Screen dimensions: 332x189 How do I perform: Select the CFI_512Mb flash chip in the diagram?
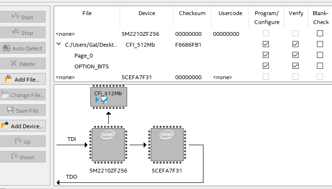pos(109,97)
